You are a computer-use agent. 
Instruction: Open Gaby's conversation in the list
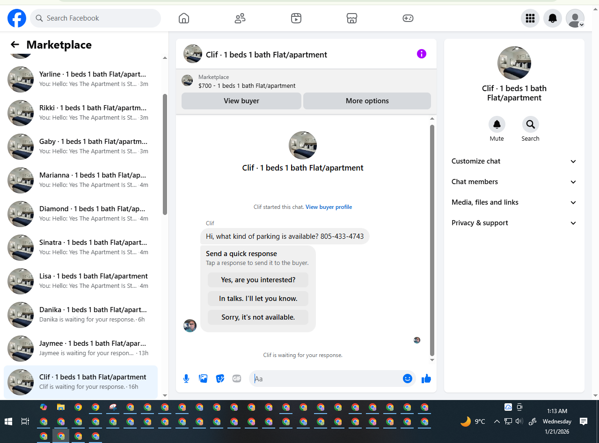(81, 146)
